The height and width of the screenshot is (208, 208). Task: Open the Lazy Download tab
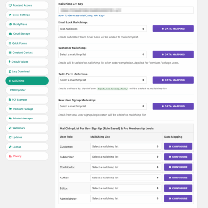point(27,71)
